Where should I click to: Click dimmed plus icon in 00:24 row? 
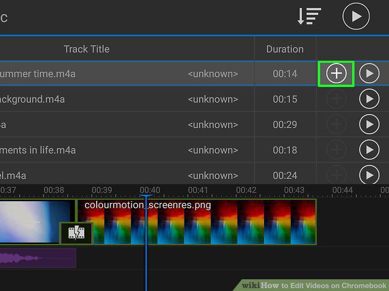click(x=336, y=175)
